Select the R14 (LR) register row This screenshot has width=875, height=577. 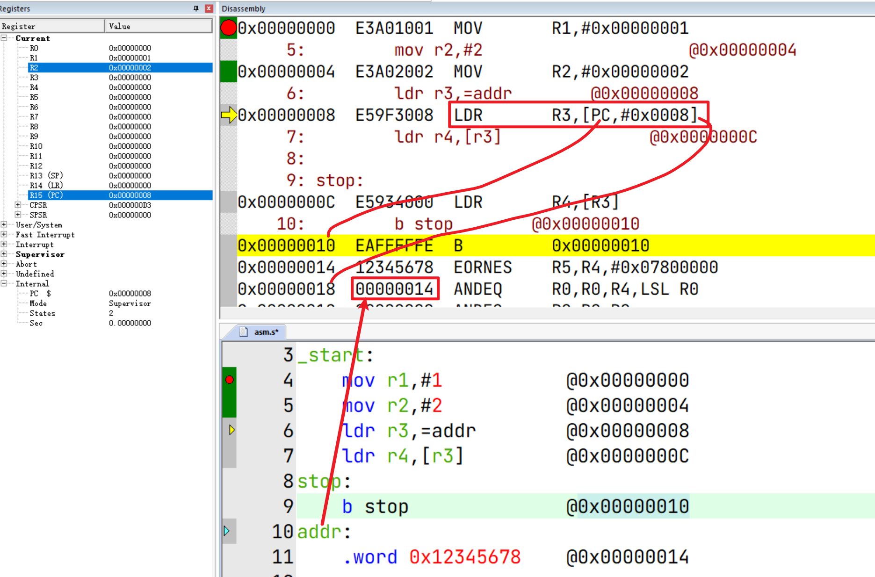(x=106, y=185)
